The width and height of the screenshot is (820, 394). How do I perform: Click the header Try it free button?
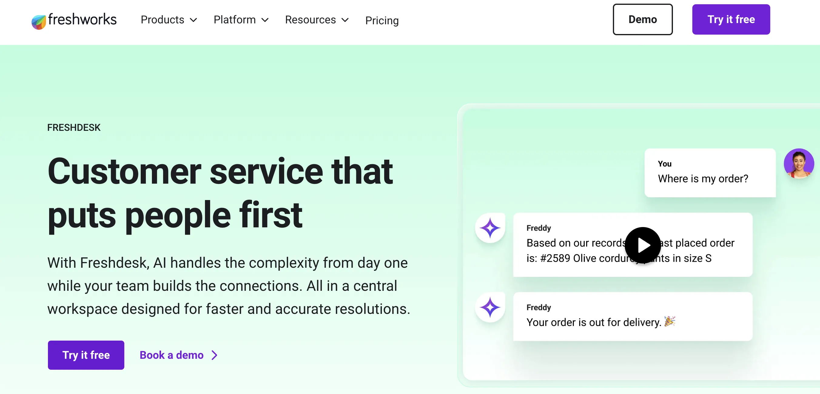731,19
